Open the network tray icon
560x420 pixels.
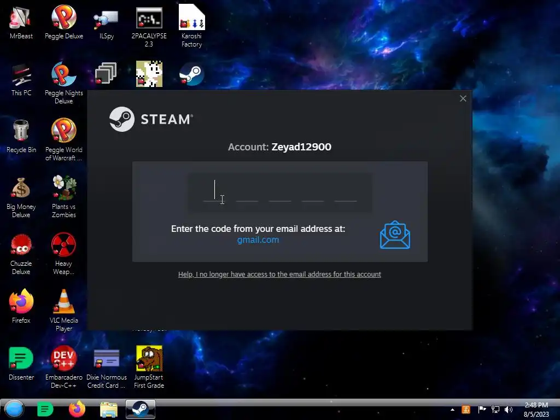pos(495,410)
